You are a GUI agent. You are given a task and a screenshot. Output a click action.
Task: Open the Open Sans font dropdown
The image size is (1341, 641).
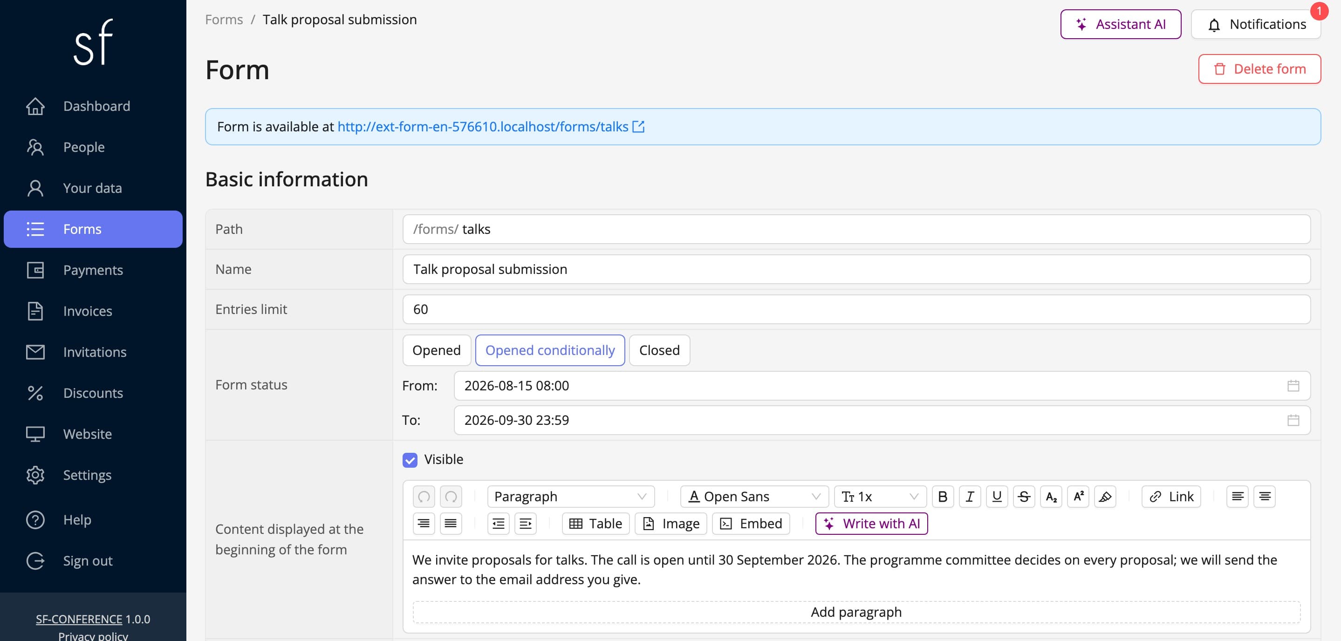[754, 497]
